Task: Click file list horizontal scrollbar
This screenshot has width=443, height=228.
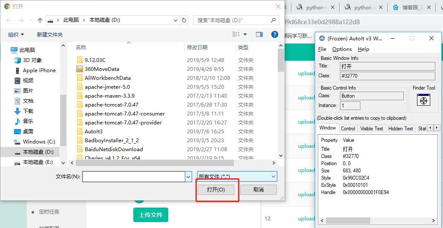Action: click(155, 163)
